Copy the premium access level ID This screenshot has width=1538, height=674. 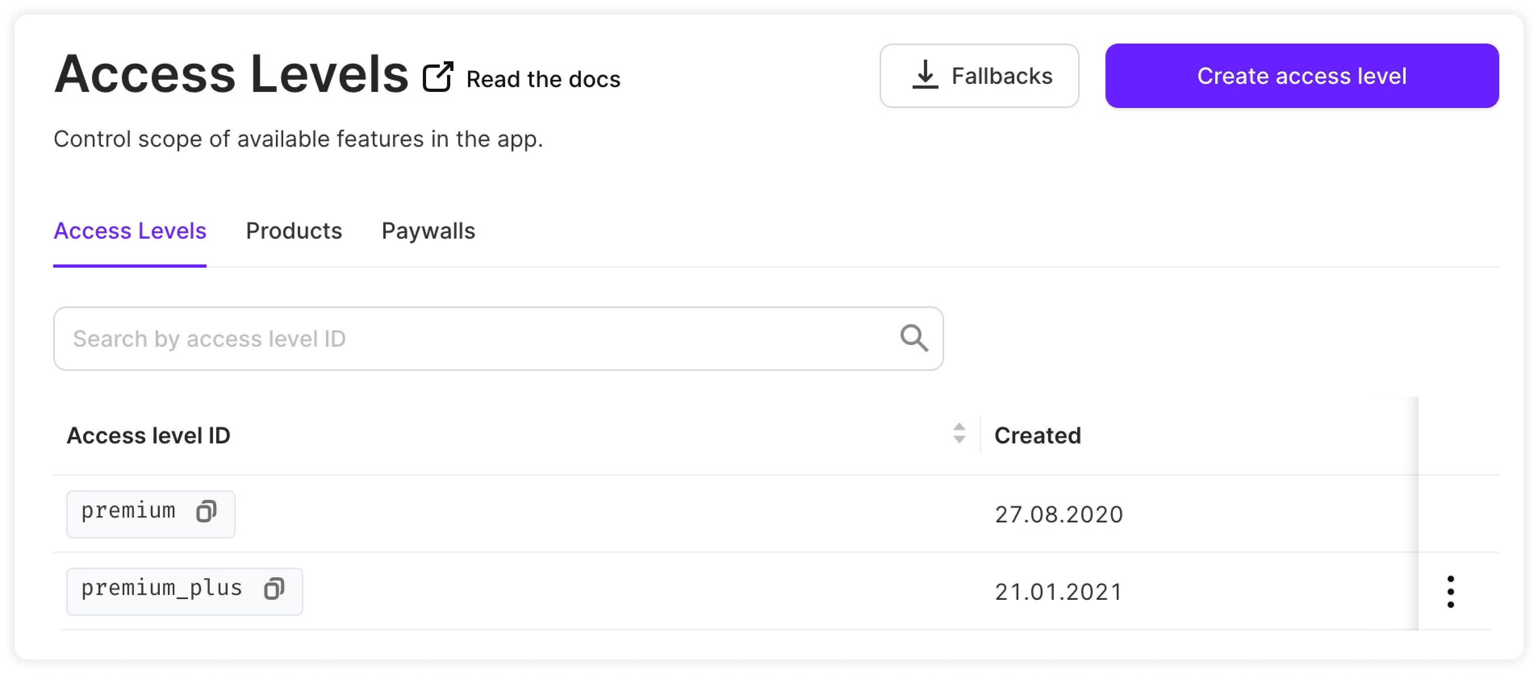pyautogui.click(x=206, y=513)
